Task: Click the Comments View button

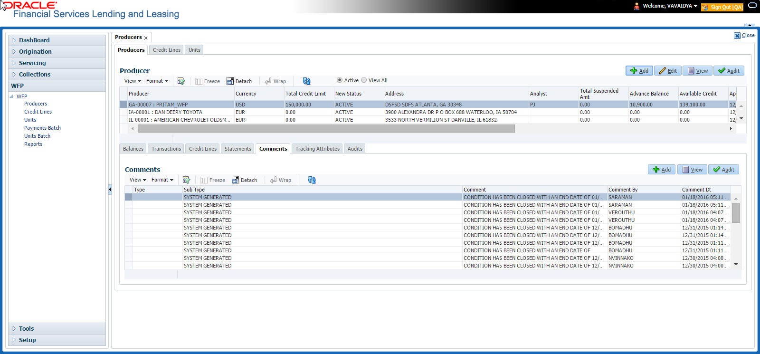Action: [x=693, y=170]
